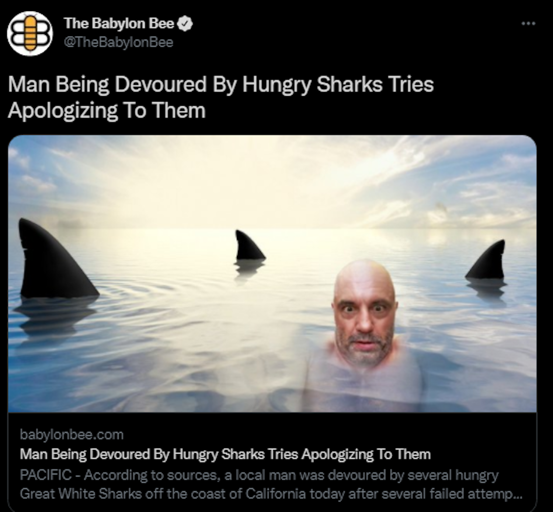Click the yellow bee logo inside the avatar

click(x=30, y=34)
